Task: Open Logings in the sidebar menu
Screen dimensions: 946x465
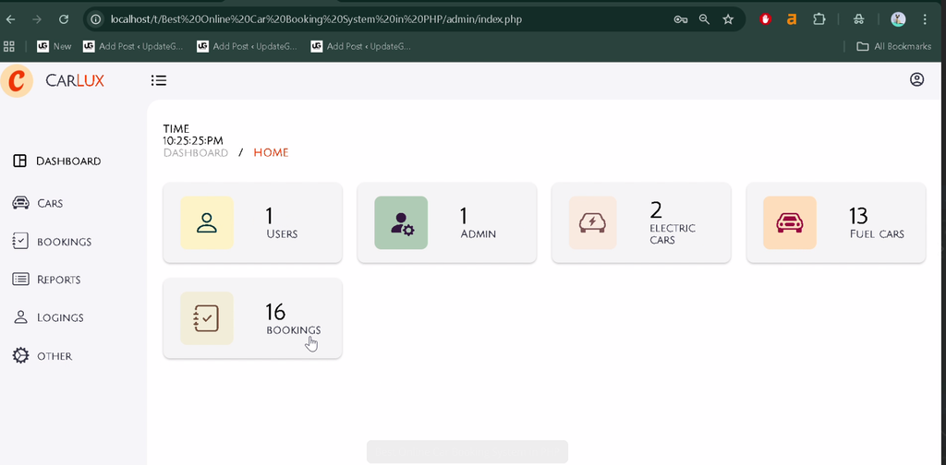Action: (x=60, y=317)
